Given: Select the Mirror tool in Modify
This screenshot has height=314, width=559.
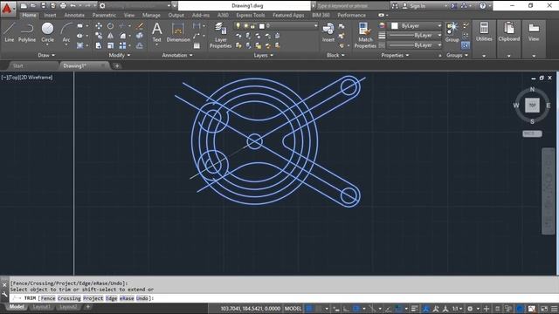Looking at the screenshot, I should coord(111,36).
